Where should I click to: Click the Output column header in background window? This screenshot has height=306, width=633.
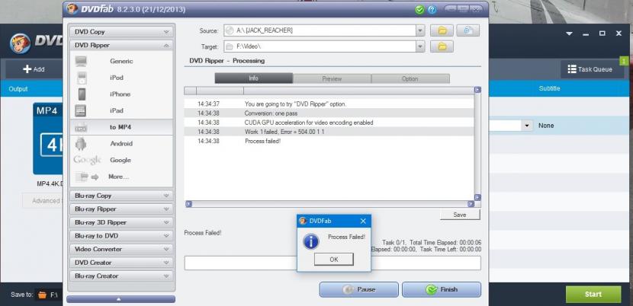[18, 89]
